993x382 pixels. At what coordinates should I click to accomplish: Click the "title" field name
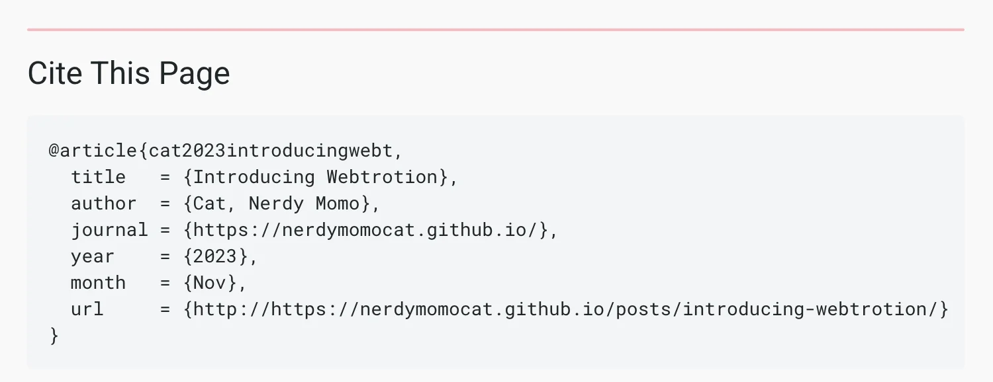tap(98, 177)
